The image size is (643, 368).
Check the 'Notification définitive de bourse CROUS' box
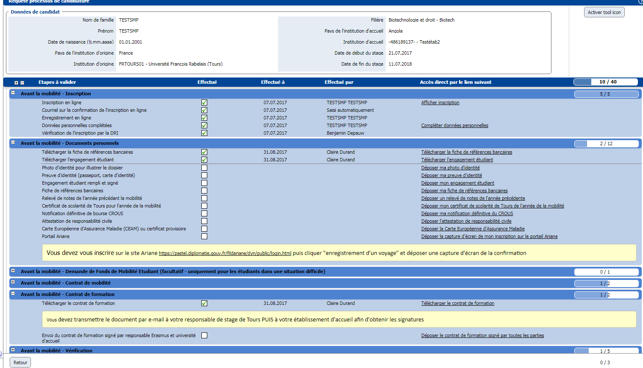point(204,213)
